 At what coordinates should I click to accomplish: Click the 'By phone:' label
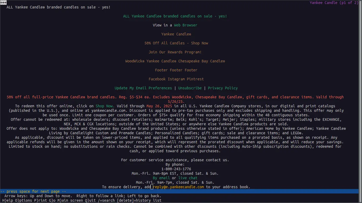(175, 164)
